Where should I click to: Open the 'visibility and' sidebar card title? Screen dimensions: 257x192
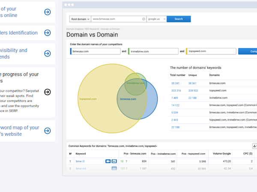click(x=14, y=53)
